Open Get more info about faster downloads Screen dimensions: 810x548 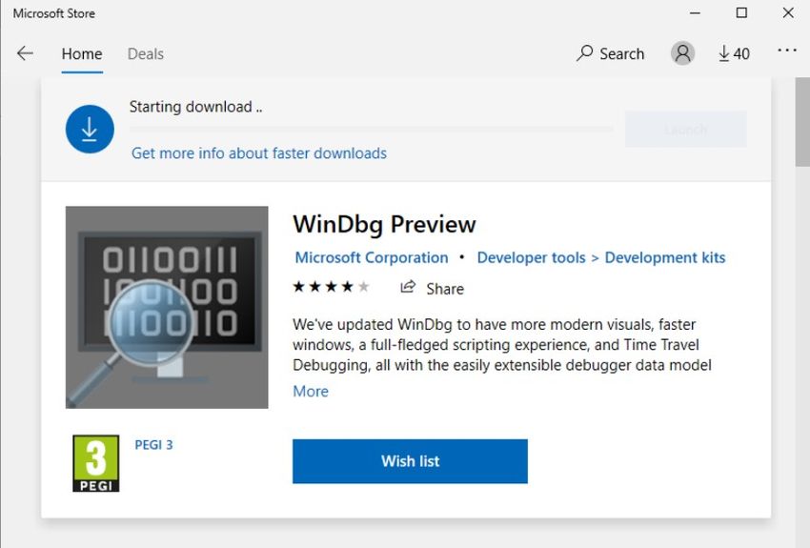click(x=259, y=153)
